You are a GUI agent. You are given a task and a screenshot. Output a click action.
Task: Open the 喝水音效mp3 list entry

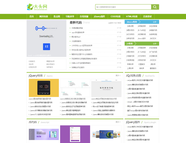(76, 37)
